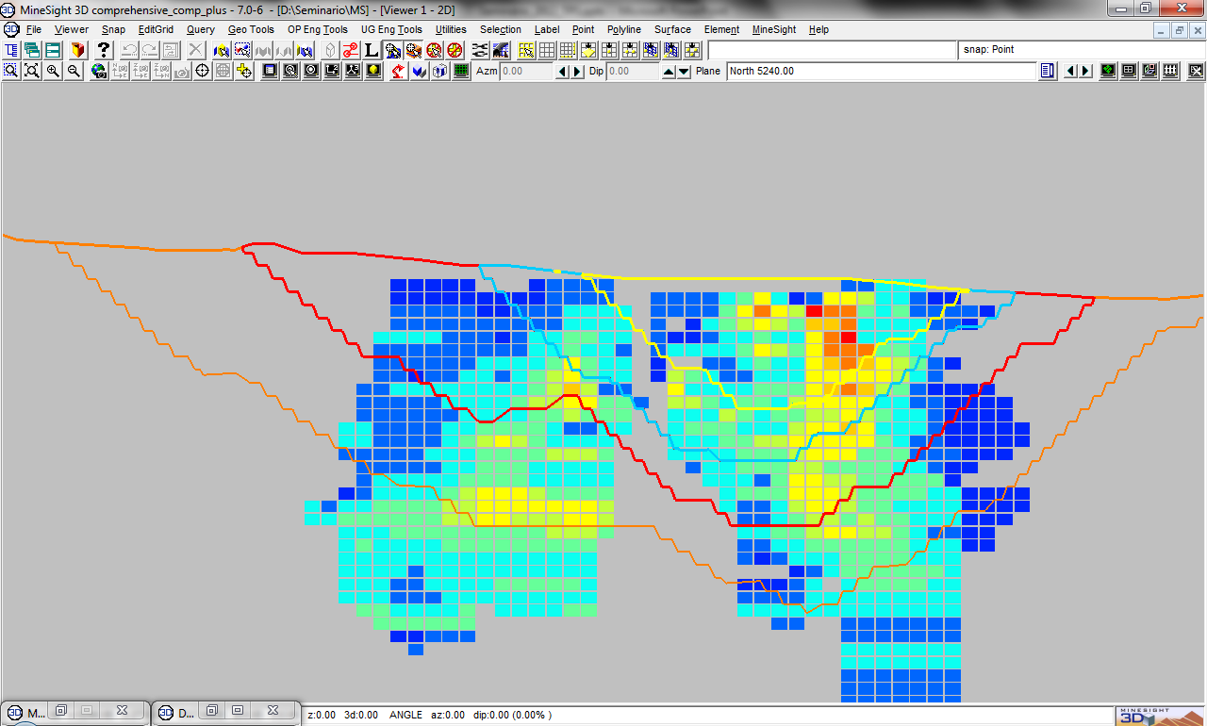The height and width of the screenshot is (726, 1207).
Task: Open the Surface menu
Action: (x=672, y=29)
